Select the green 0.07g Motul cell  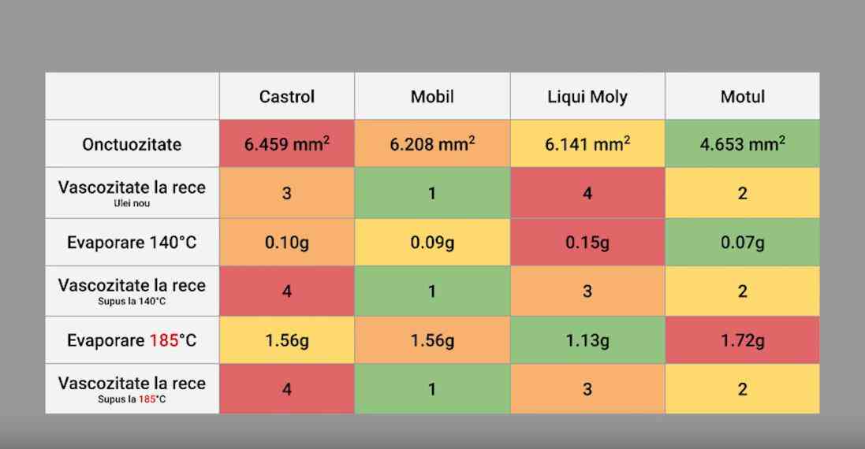click(x=742, y=243)
